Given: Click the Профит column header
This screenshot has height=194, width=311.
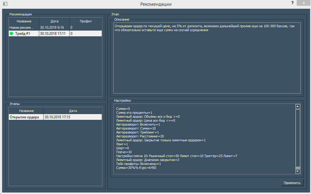Looking at the screenshot, I should [86, 21].
